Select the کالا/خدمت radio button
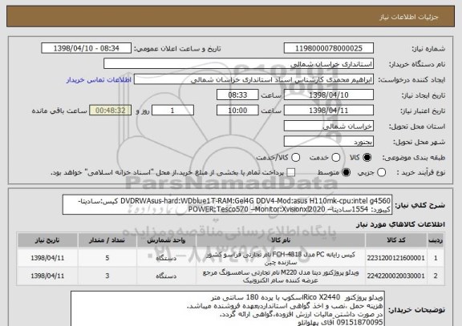 coord(295,158)
